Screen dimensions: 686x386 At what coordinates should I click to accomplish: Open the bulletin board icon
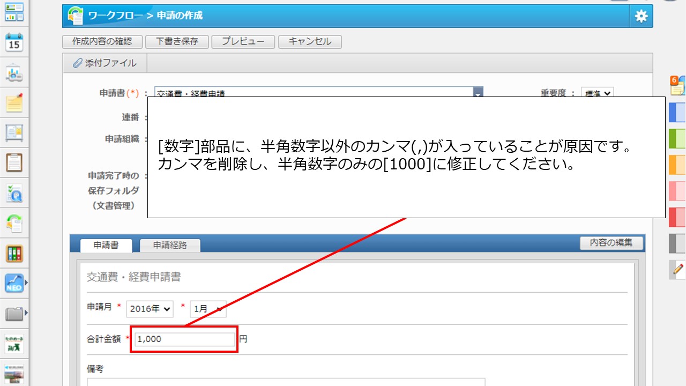click(14, 132)
